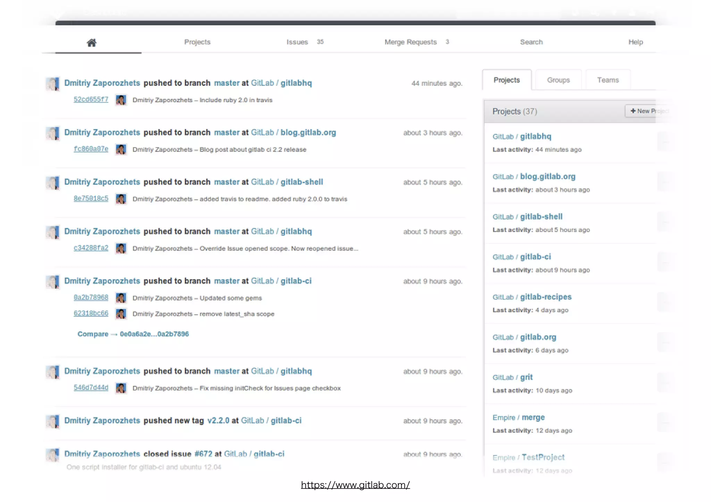This screenshot has height=502, width=711.
Task: Open Empire / TestProject project
Action: [528, 458]
